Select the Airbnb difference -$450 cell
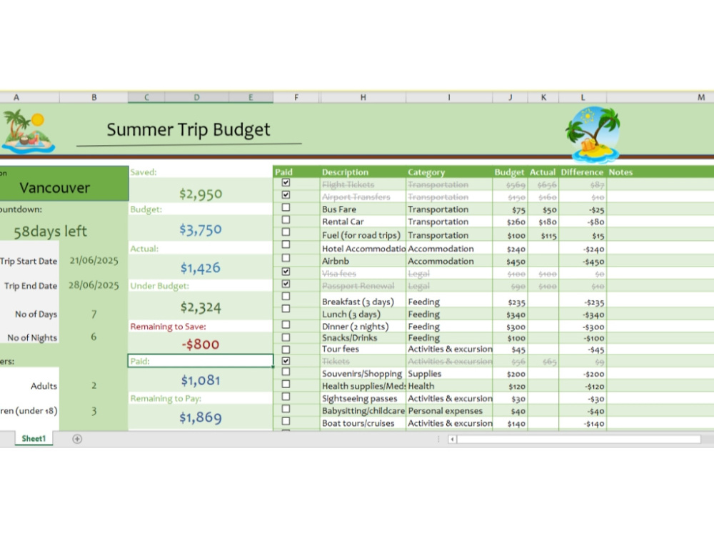Viewport: 714px width, 536px height. [583, 261]
